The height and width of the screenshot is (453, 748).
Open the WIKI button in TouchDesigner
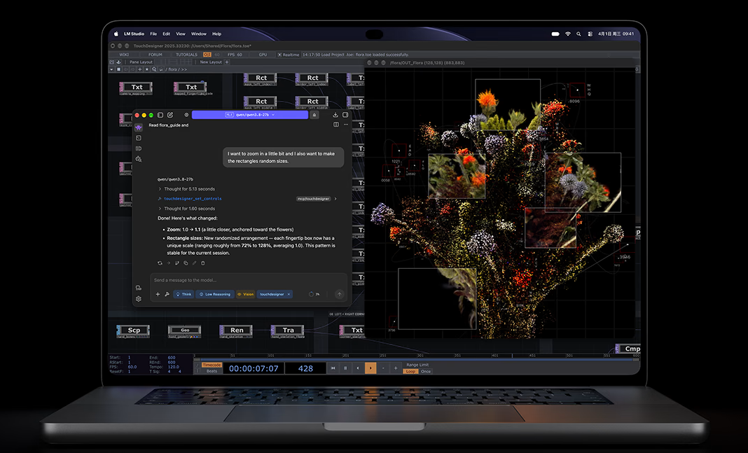click(124, 55)
